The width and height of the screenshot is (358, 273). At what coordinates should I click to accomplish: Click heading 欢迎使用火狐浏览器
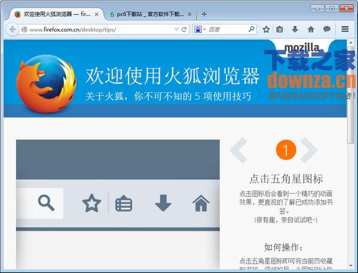pyautogui.click(x=172, y=76)
